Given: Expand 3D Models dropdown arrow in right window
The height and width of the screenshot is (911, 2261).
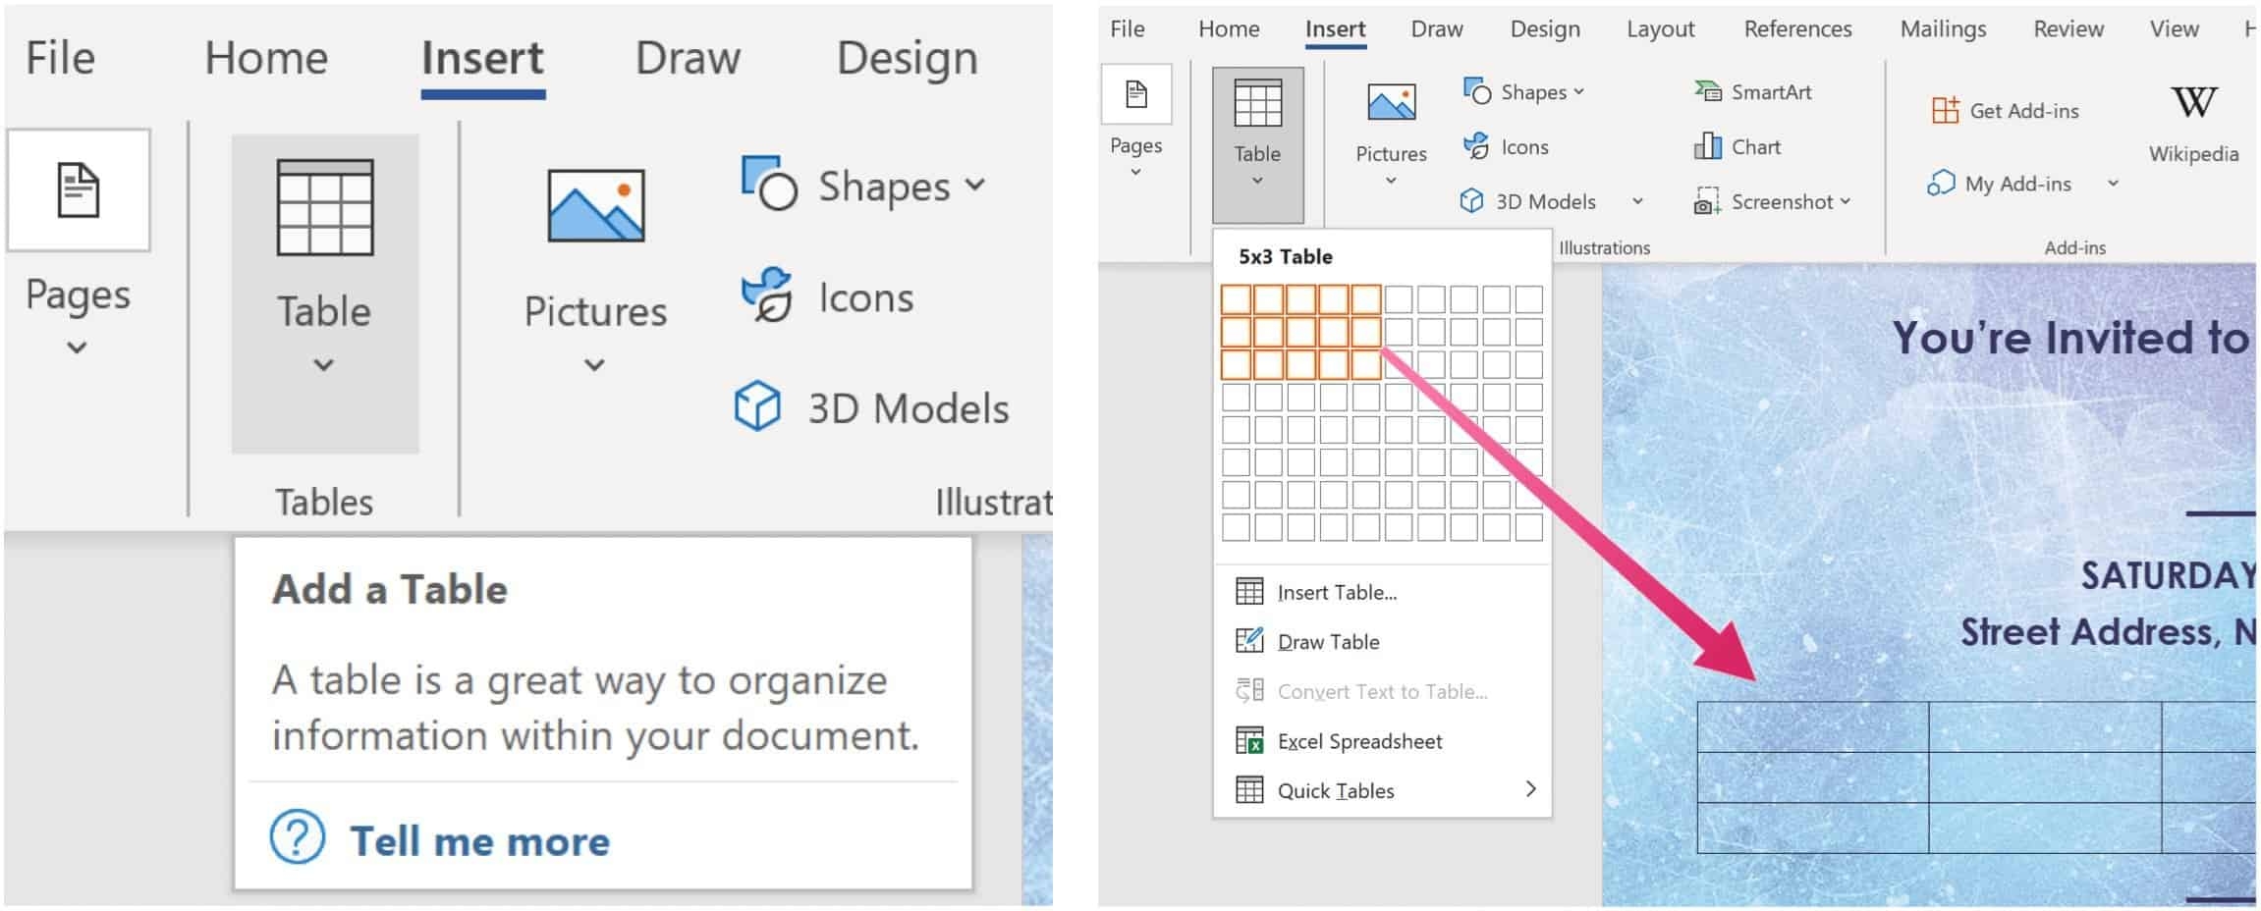Looking at the screenshot, I should (x=1637, y=201).
